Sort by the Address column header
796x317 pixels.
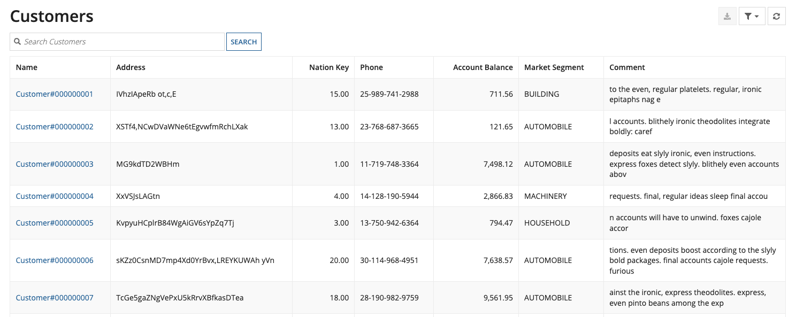tap(131, 67)
